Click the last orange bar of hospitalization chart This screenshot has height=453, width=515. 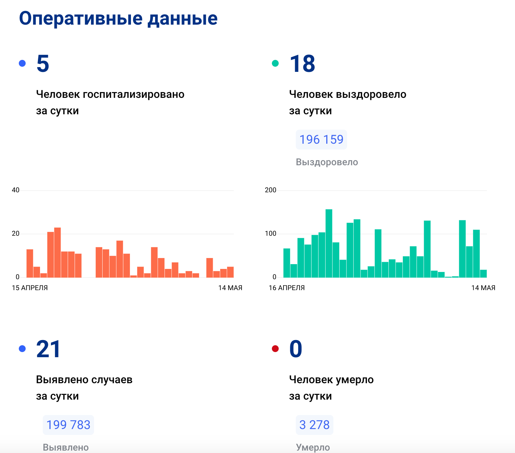[x=230, y=272]
